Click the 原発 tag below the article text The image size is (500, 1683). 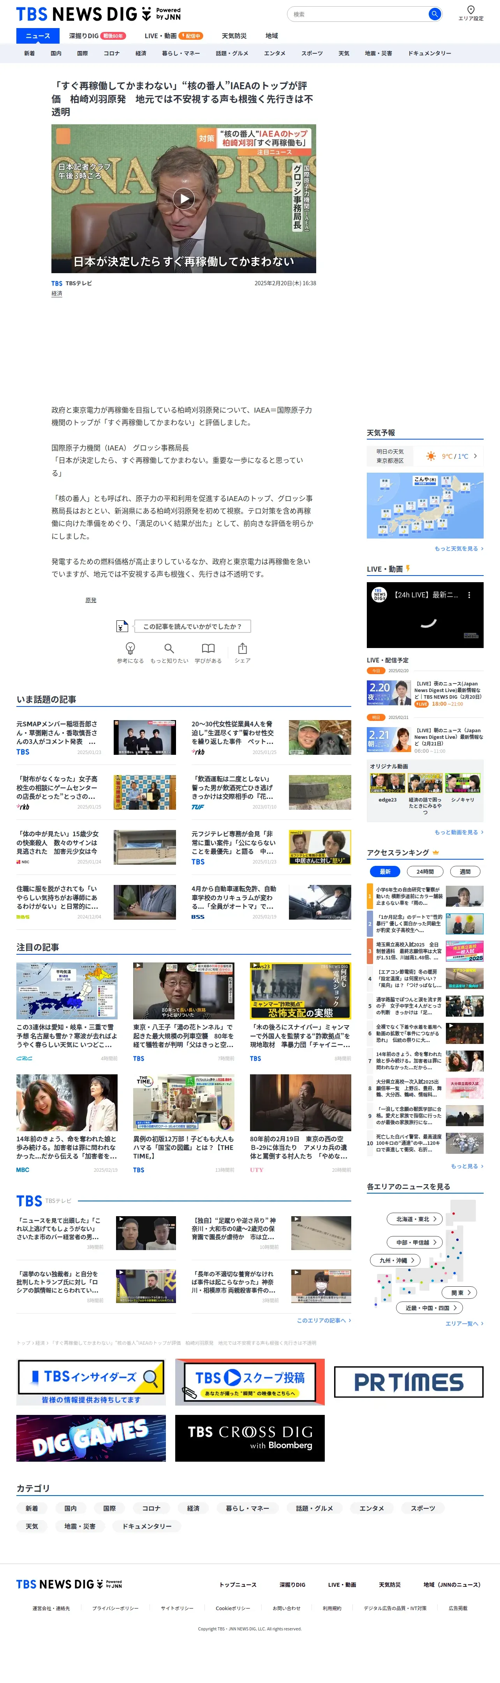[x=91, y=600]
